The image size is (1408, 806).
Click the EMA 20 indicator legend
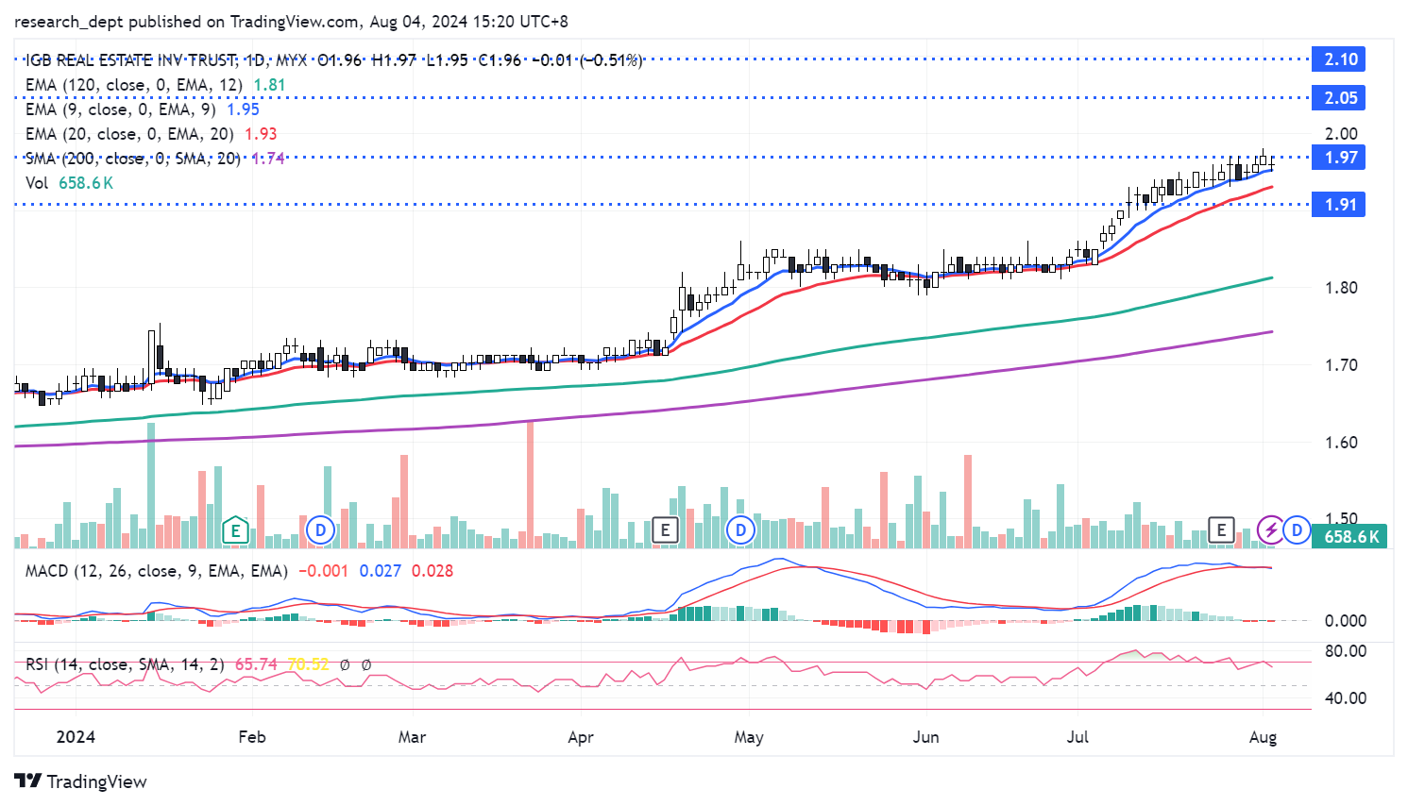pos(129,134)
